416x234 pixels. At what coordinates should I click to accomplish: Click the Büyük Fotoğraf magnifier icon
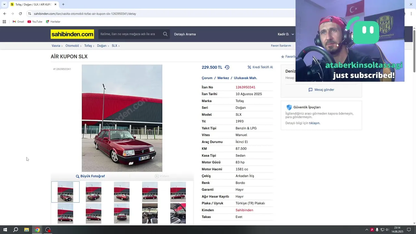click(x=78, y=176)
